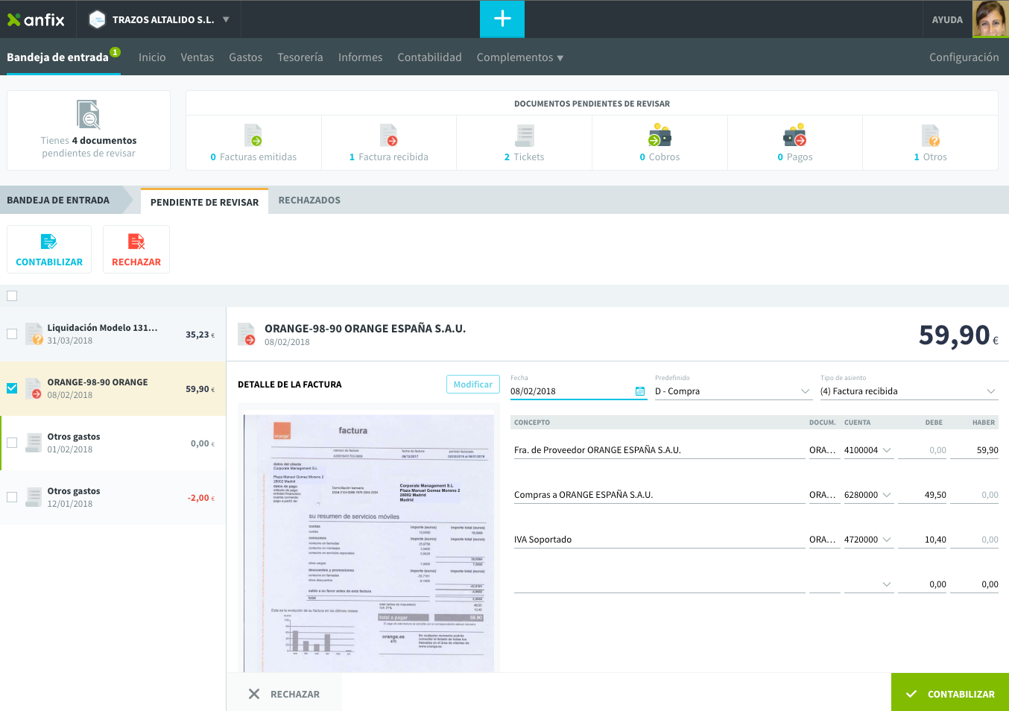Open the calendar picker beside Fecha
This screenshot has width=1009, height=711.
640,391
